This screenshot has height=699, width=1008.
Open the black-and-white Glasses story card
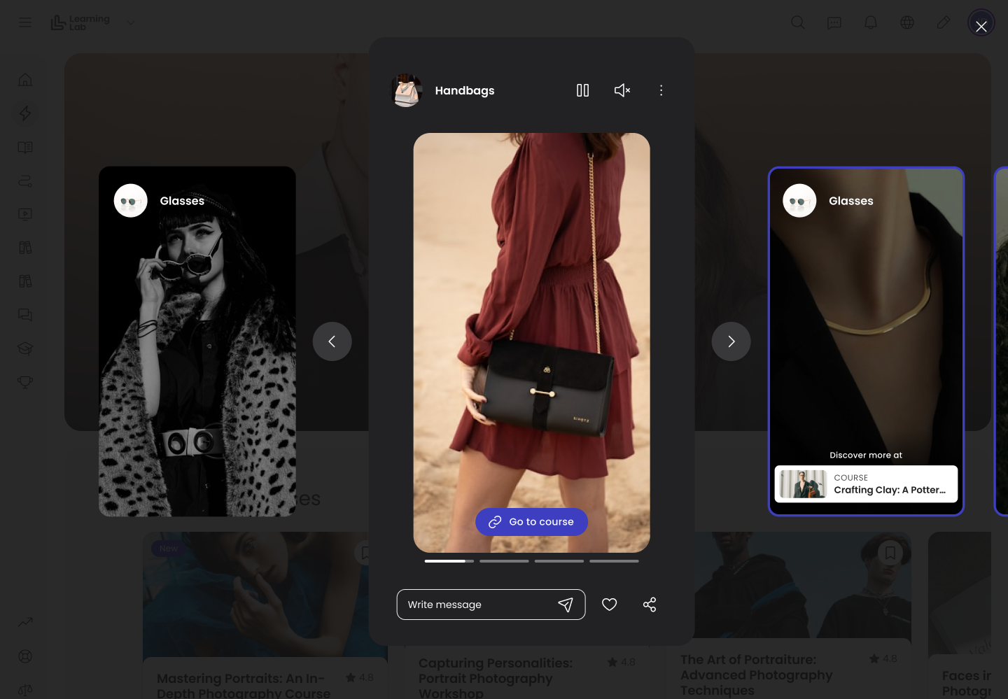197,341
